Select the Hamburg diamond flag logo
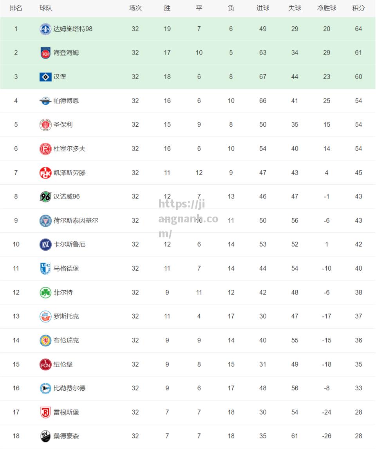 (45, 77)
